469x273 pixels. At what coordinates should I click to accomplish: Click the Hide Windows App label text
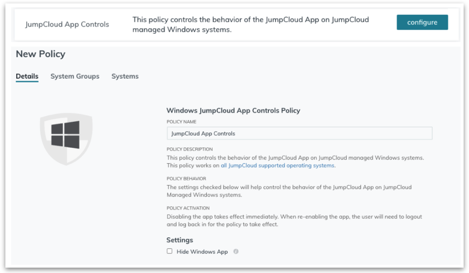[x=202, y=252]
